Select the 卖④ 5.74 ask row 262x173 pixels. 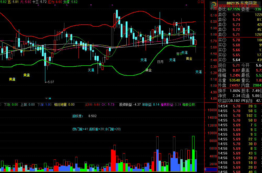coord(240,20)
